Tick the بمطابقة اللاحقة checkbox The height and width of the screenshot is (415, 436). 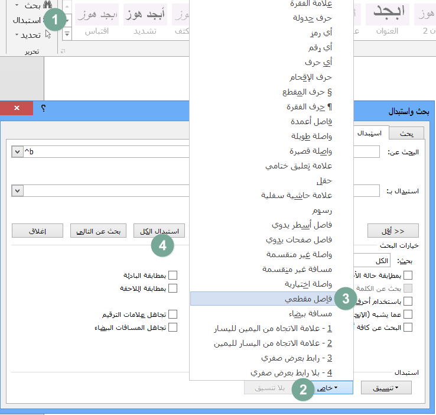(x=173, y=288)
